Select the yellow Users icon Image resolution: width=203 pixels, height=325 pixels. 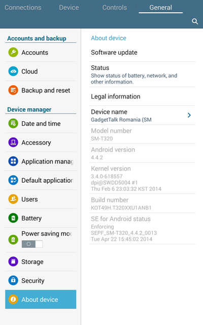(13, 199)
